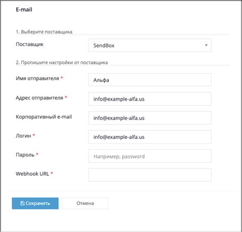
Task: Open the Поставщик SendBox dropdown
Action: [x=150, y=45]
